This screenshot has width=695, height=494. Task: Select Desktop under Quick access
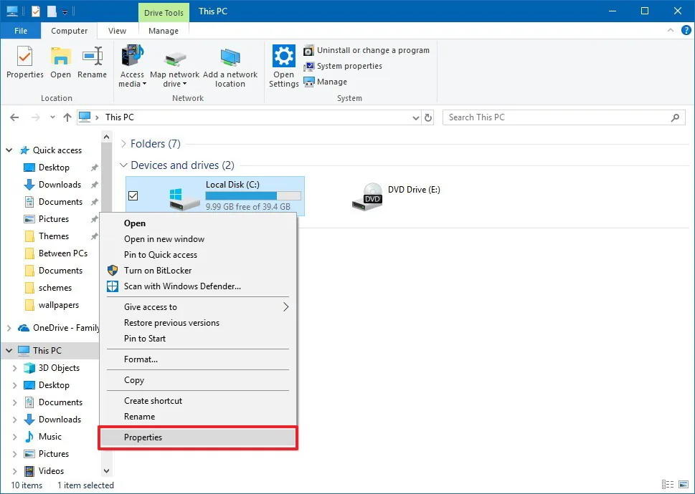(x=54, y=168)
